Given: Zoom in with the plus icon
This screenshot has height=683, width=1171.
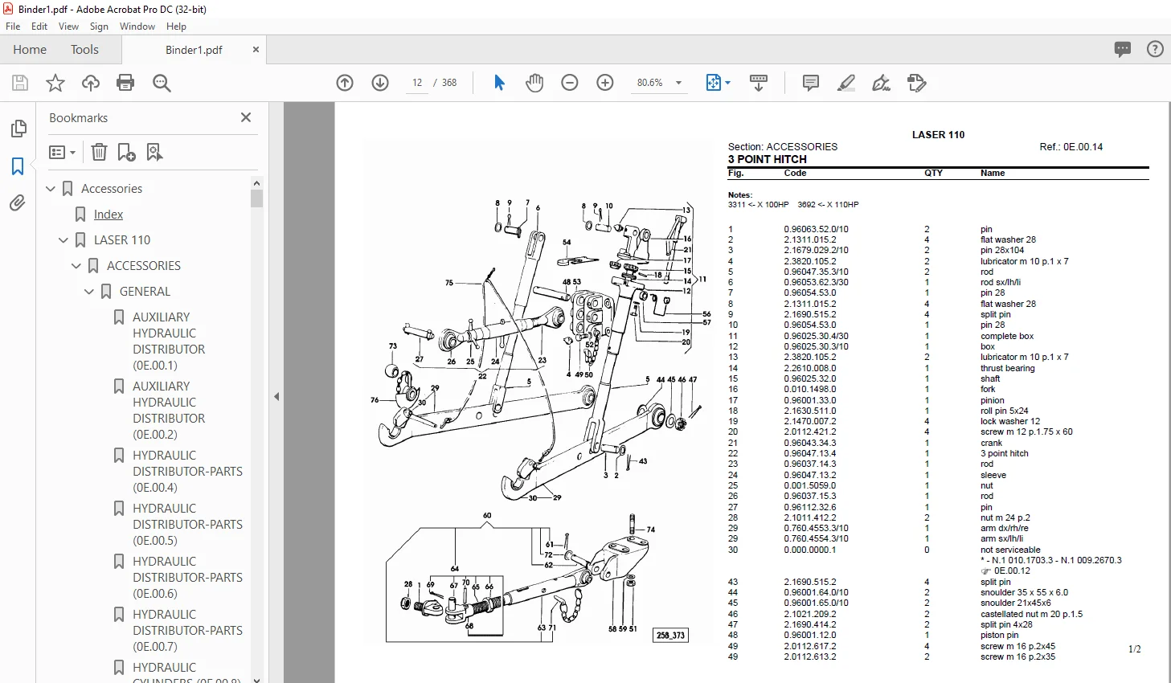Looking at the screenshot, I should coord(605,83).
